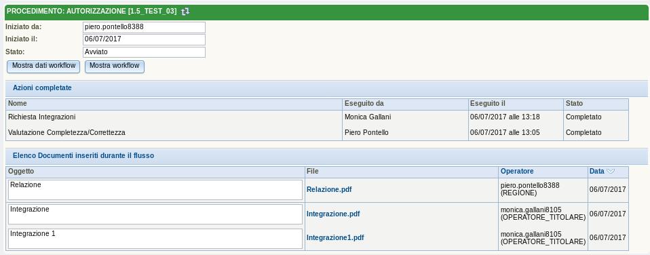The image size is (650, 255).
Task: Click the 06/07/2017 alle 13:18 cell
Action: [x=515, y=117]
